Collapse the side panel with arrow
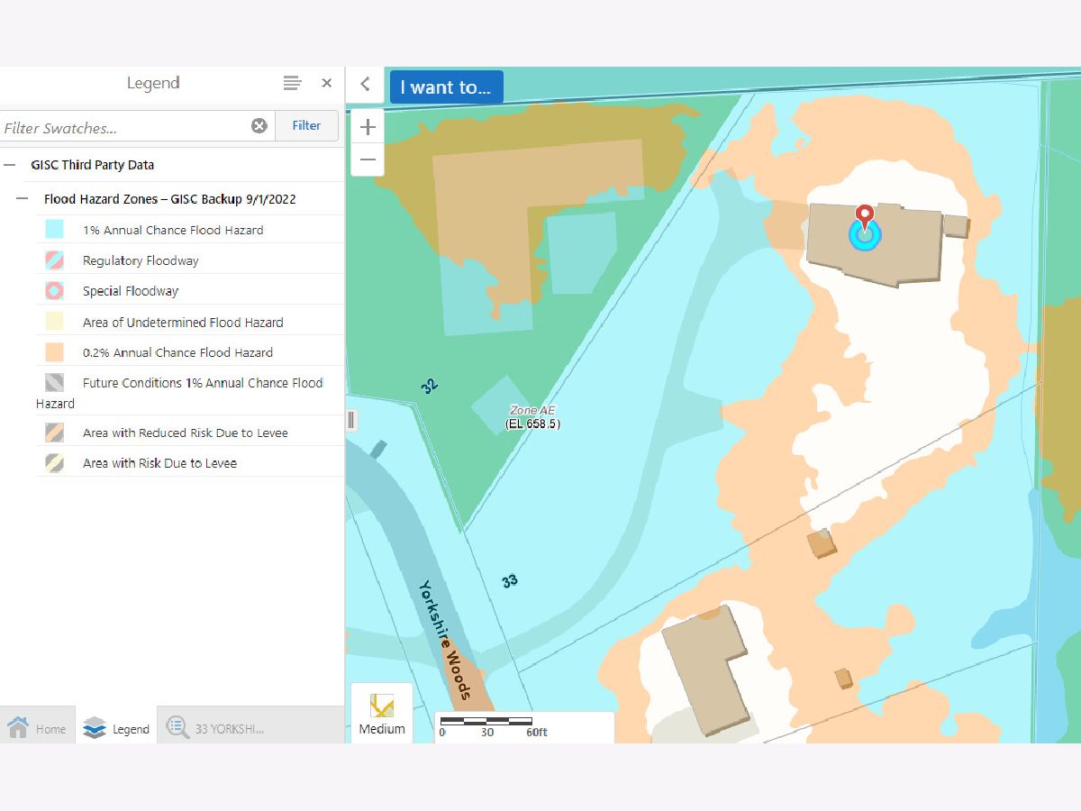The image size is (1081, 811). point(365,84)
